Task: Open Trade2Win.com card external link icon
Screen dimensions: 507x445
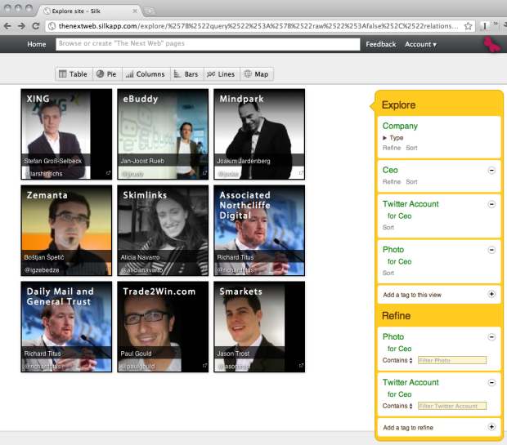Action: point(204,366)
